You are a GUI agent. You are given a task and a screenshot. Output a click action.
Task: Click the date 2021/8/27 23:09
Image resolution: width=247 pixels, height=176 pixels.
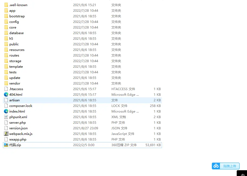86,128
